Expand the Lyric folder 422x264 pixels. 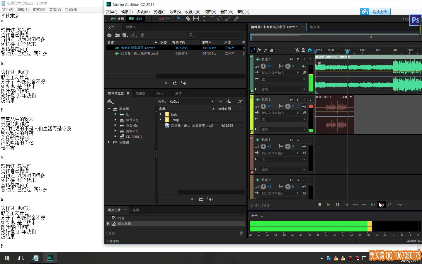pyautogui.click(x=160, y=114)
